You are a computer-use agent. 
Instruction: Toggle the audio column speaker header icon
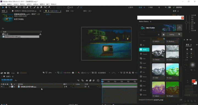pos(4,84)
